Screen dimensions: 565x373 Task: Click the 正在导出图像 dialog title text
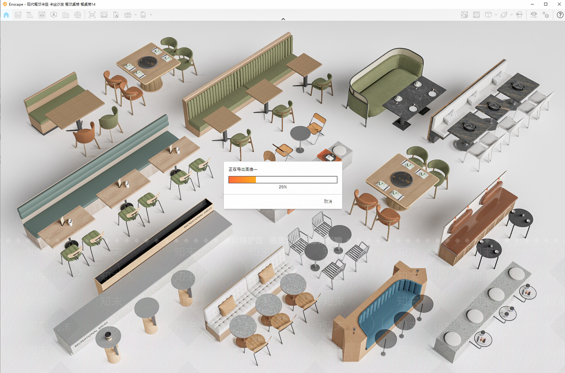click(x=243, y=169)
